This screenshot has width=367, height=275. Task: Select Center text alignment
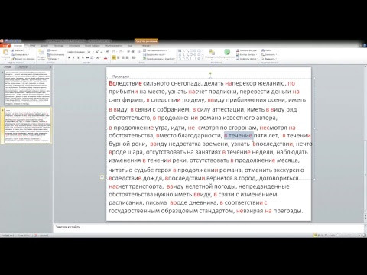[119, 57]
